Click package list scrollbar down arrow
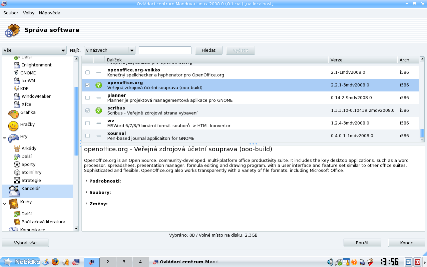 [422, 140]
